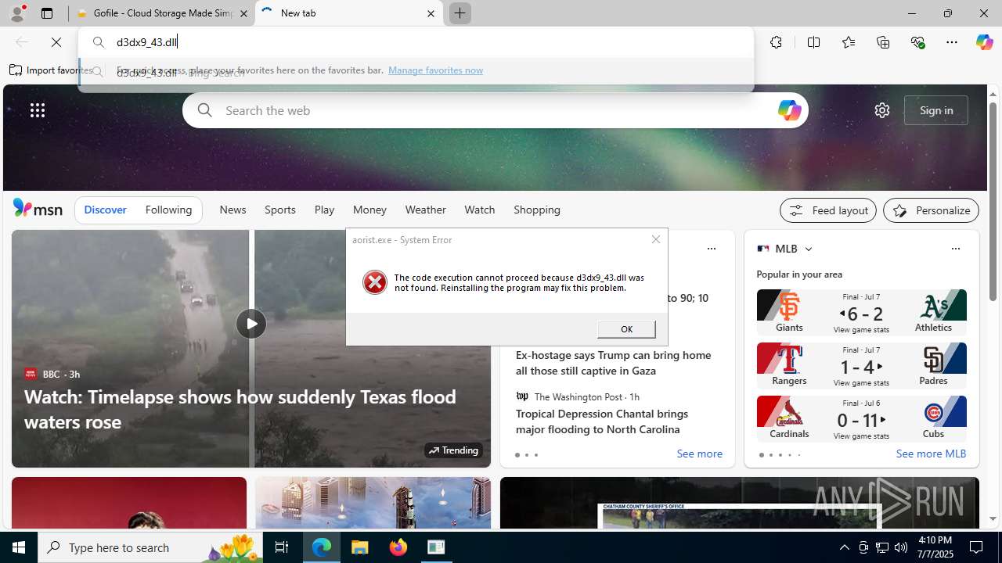Open Favorites star icon

848,42
